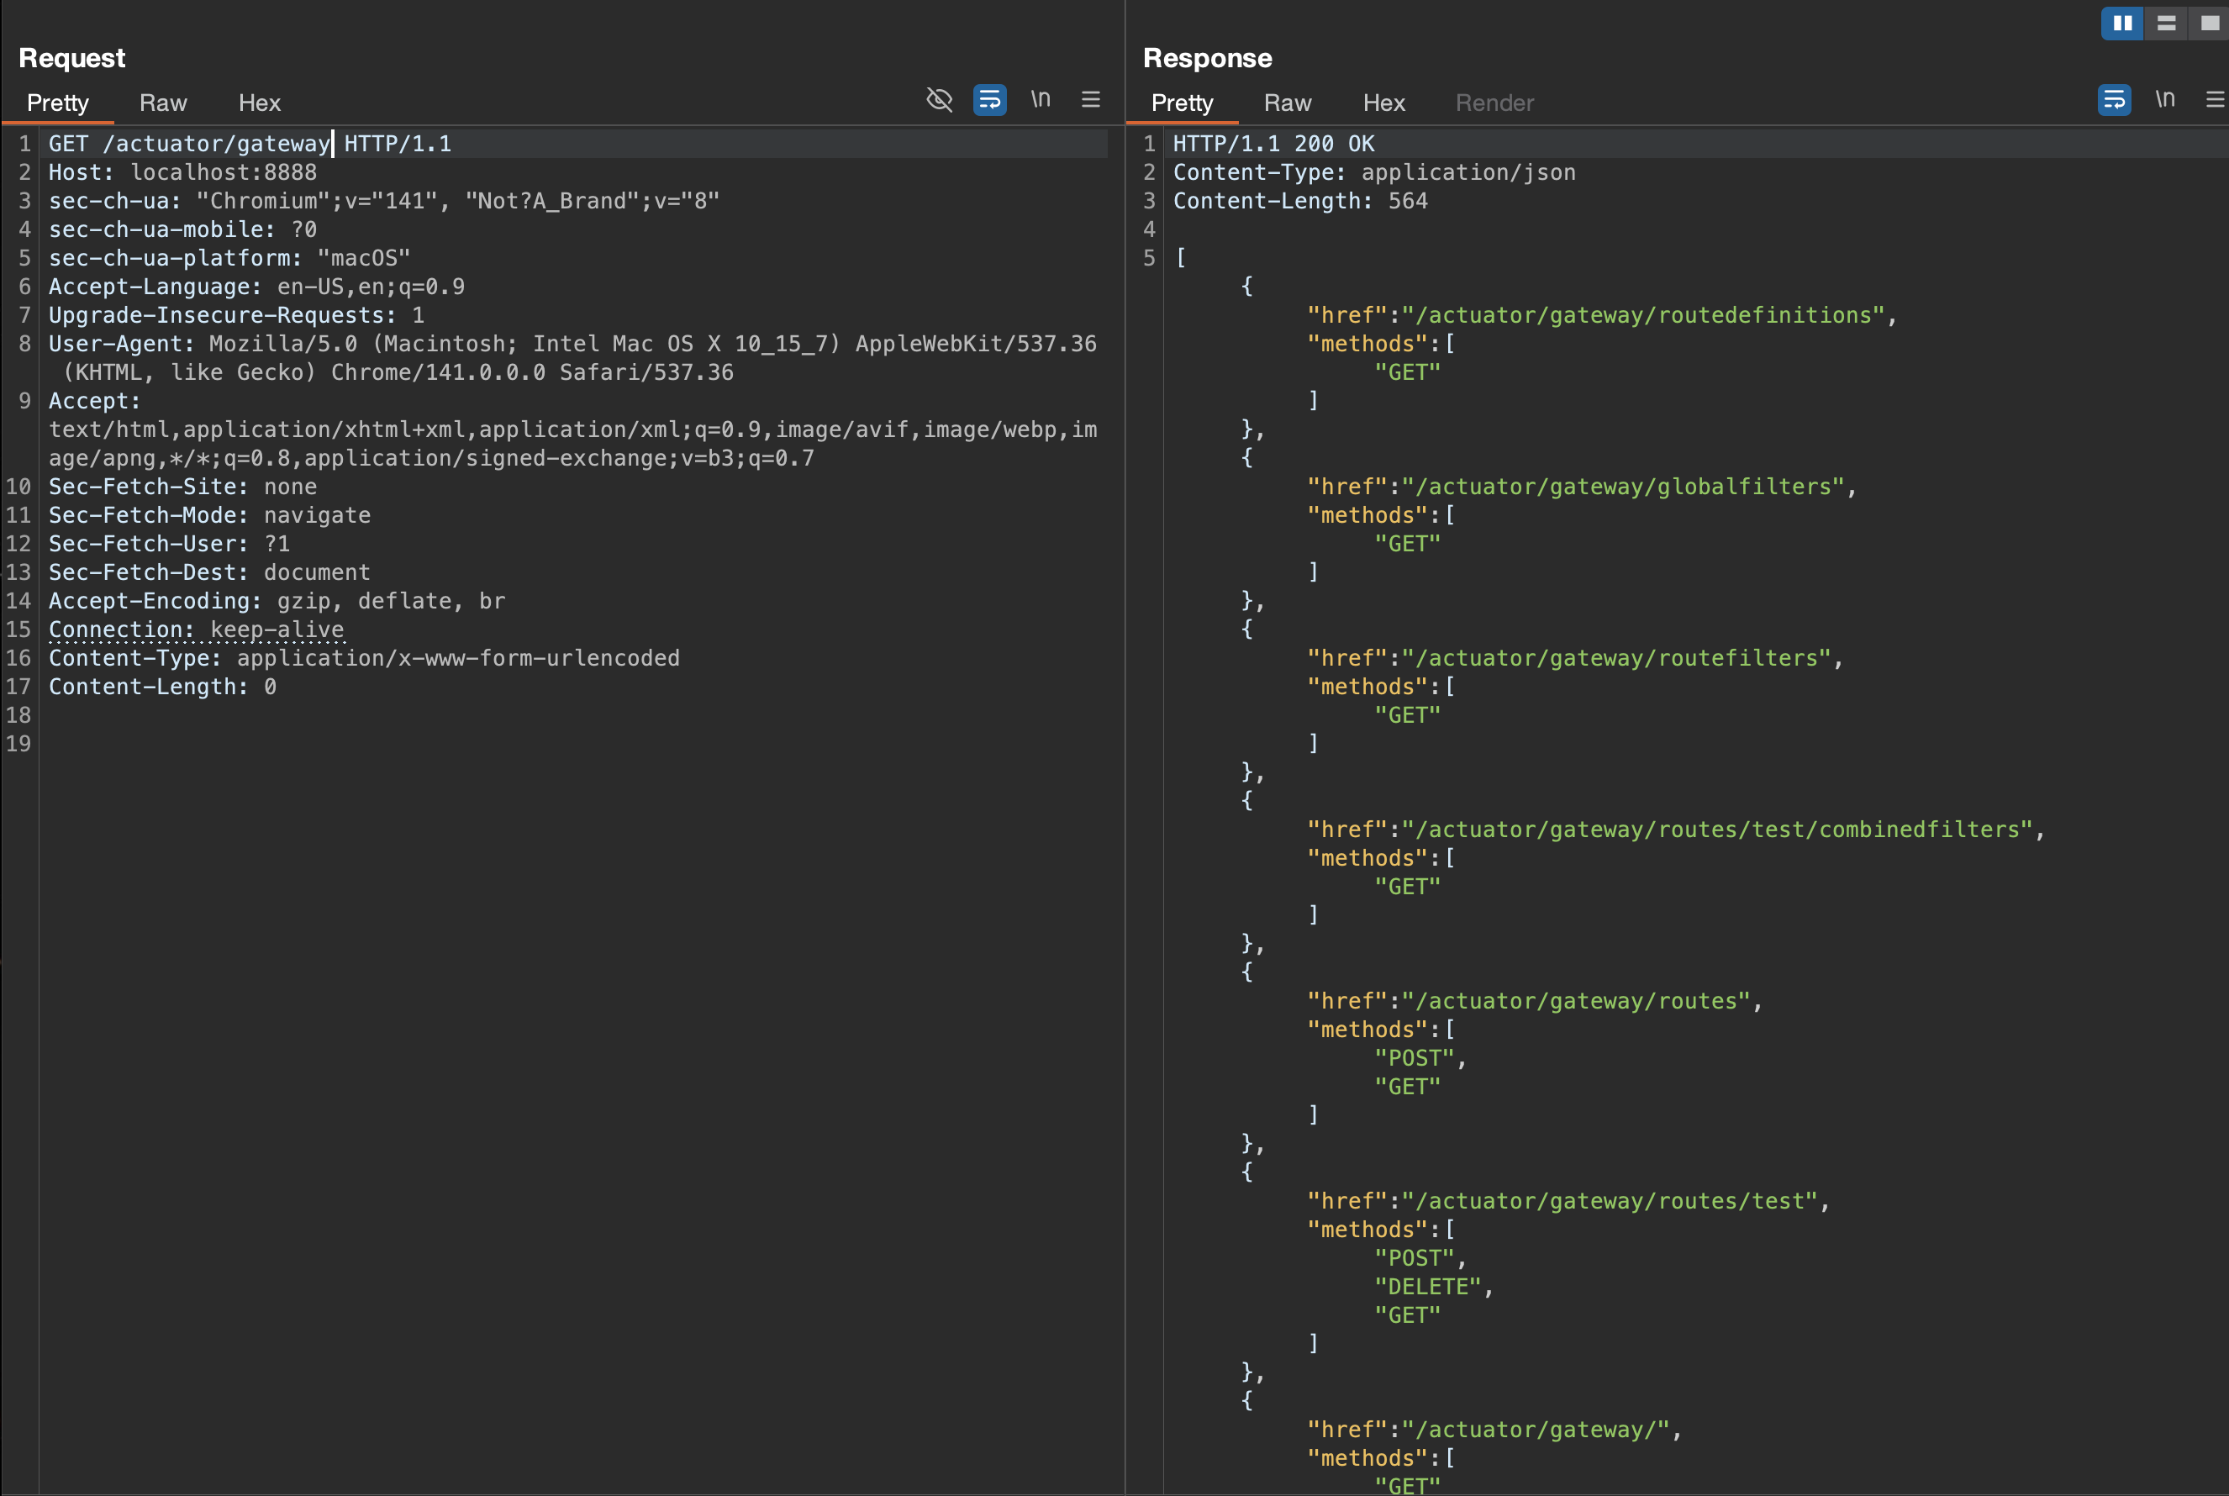Viewport: 2229px width, 1496px height.
Task: Click the Host: localhost:8888 header line
Action: (182, 172)
